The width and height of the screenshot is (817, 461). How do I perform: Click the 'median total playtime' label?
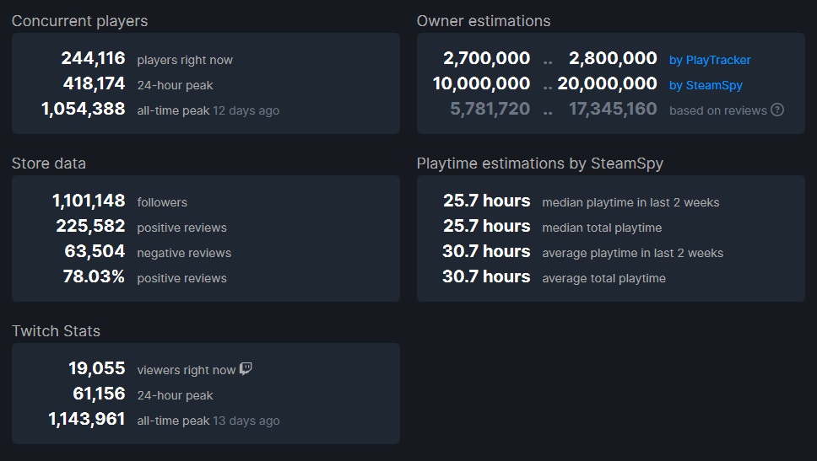pyautogui.click(x=602, y=228)
